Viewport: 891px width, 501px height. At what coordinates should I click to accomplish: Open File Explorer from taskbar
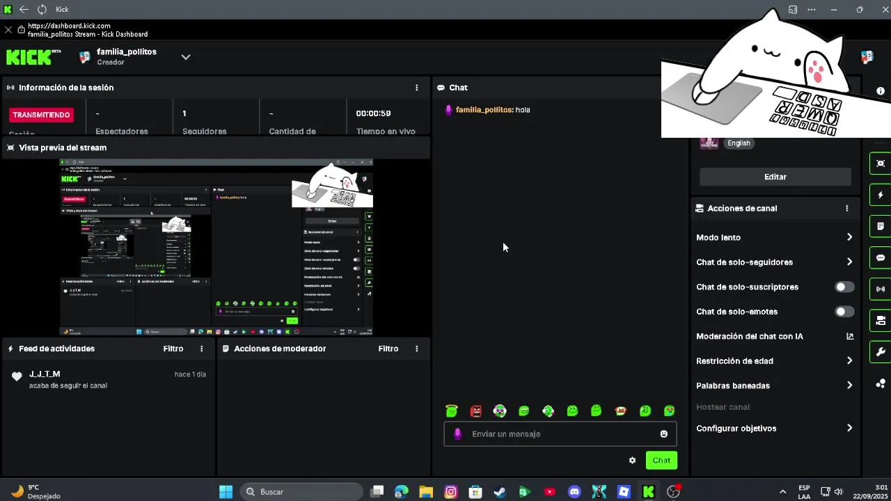point(426,492)
